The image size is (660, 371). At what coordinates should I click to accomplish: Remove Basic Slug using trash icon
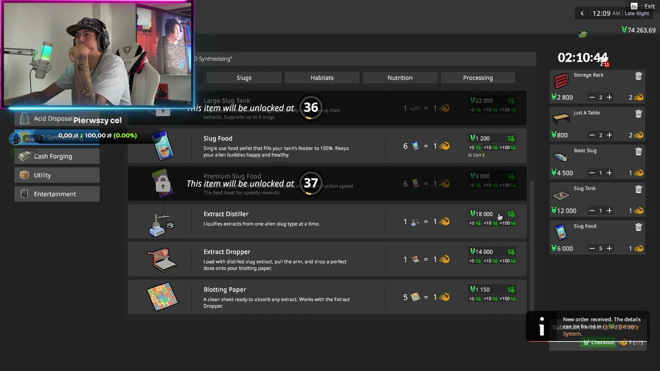click(x=638, y=151)
